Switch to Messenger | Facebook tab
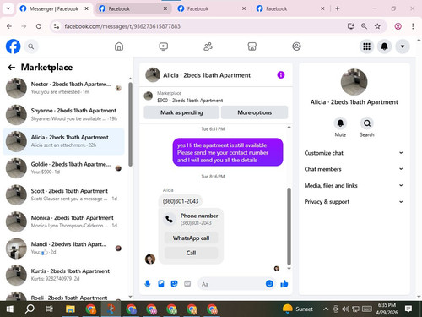 point(54,8)
